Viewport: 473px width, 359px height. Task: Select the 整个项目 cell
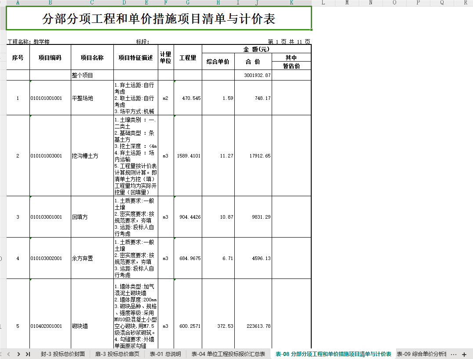pos(92,75)
